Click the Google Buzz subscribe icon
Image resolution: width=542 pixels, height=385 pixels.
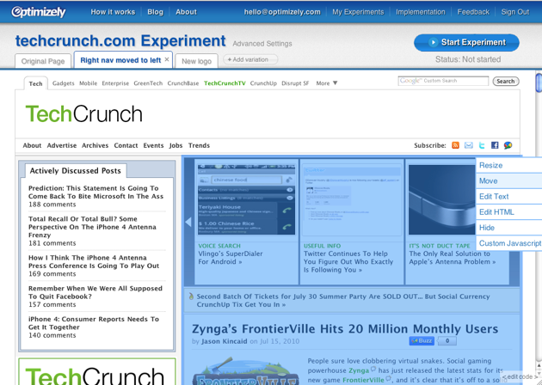[508, 145]
